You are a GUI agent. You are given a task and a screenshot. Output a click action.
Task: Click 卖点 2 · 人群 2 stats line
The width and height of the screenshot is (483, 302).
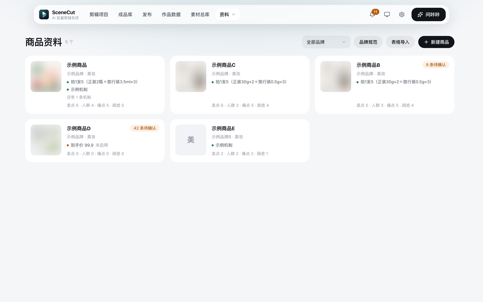(x=240, y=154)
